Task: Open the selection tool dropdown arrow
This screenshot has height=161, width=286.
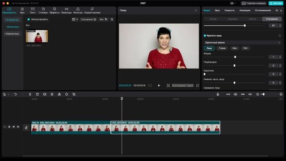Action: pos(8,94)
